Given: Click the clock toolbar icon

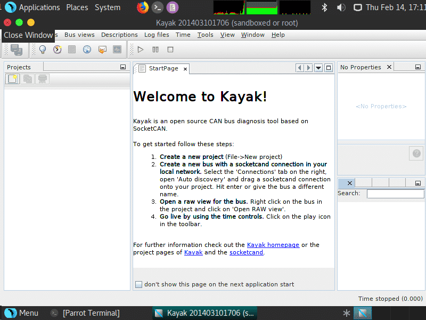Looking at the screenshot, I should tap(57, 50).
